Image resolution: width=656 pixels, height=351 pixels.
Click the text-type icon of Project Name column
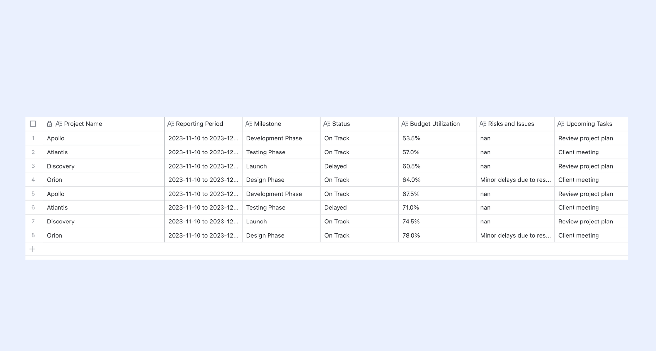pyautogui.click(x=59, y=124)
